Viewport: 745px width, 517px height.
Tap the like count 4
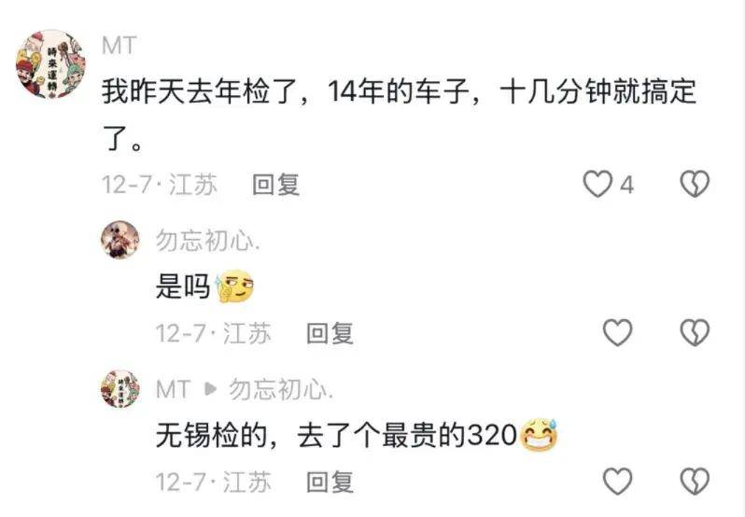click(627, 185)
